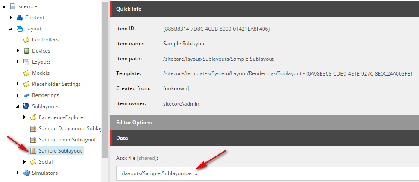Screen dimensions: 419x182
Task: Collapse the Sublayouts tree node
Action: 18,107
